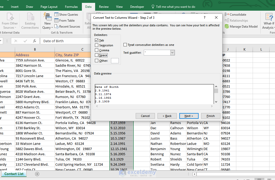Select the Contact List sheet tab
The height and width of the screenshot is (180, 275).
click(14, 174)
